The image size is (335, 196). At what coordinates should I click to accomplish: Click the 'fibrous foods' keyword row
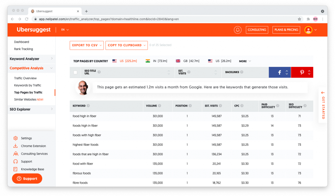(191, 173)
